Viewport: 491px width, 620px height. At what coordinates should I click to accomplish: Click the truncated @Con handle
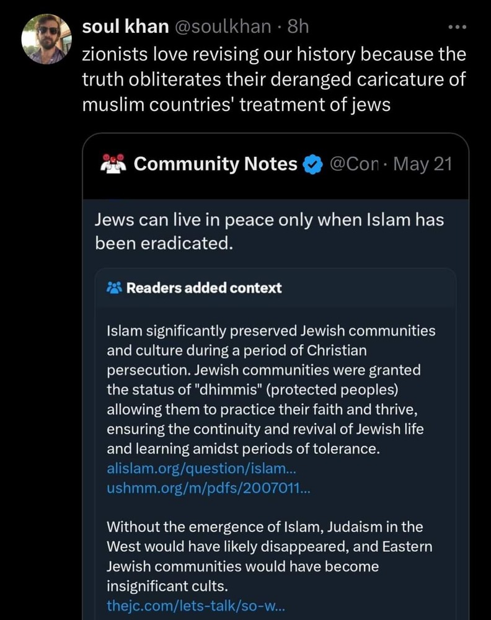[354, 165]
